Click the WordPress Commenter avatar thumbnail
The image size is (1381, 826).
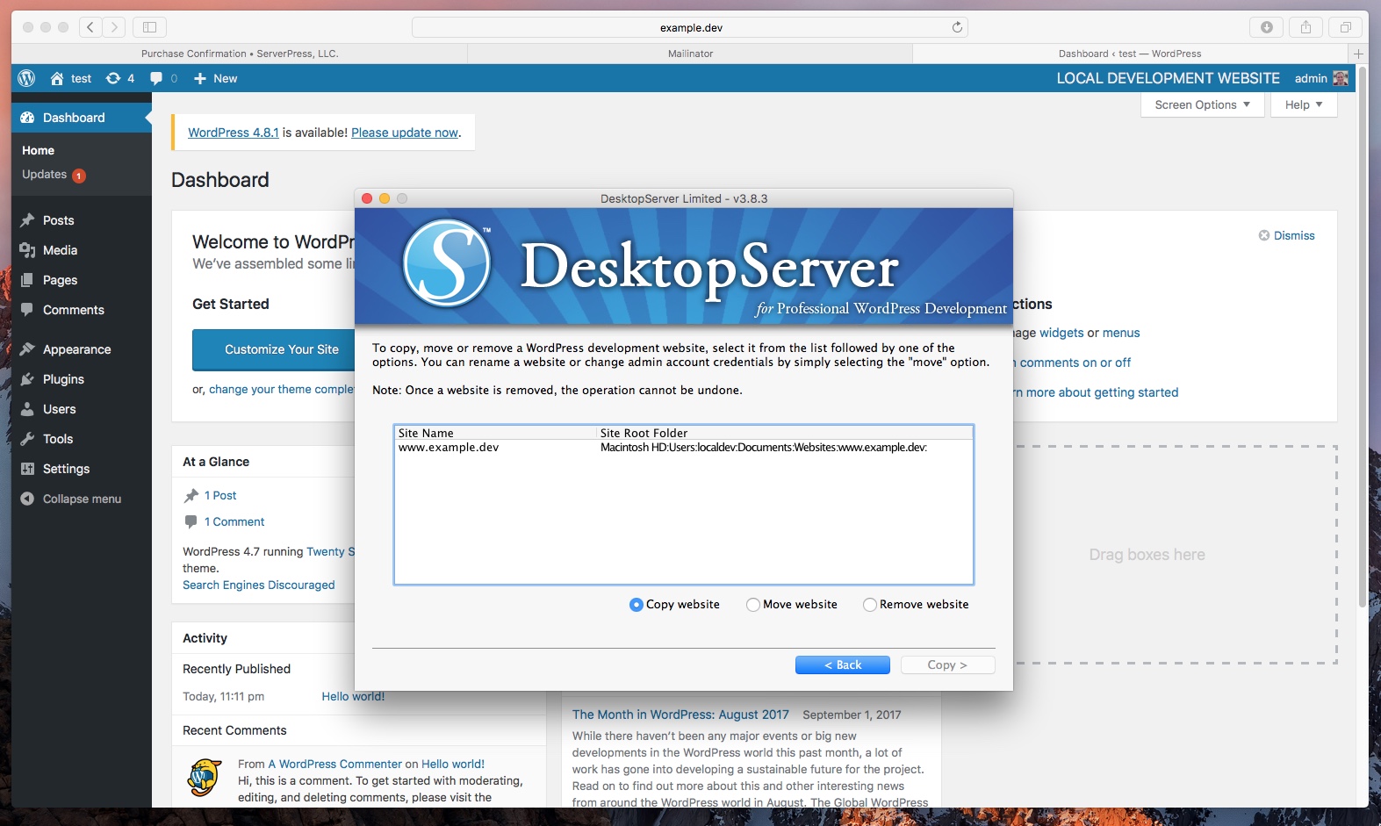[205, 778]
